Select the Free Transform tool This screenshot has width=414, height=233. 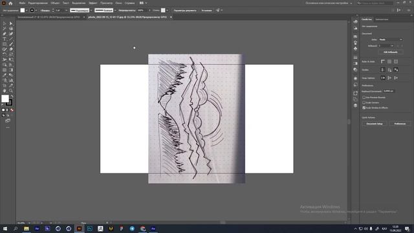point(11,60)
